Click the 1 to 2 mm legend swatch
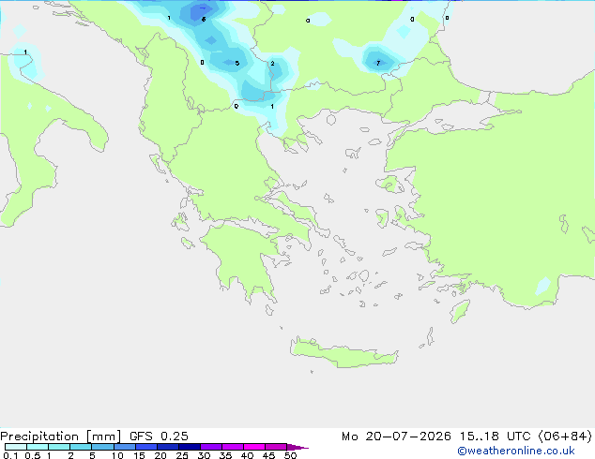Viewport: 595px width, 459px height. pyautogui.click(x=59, y=447)
